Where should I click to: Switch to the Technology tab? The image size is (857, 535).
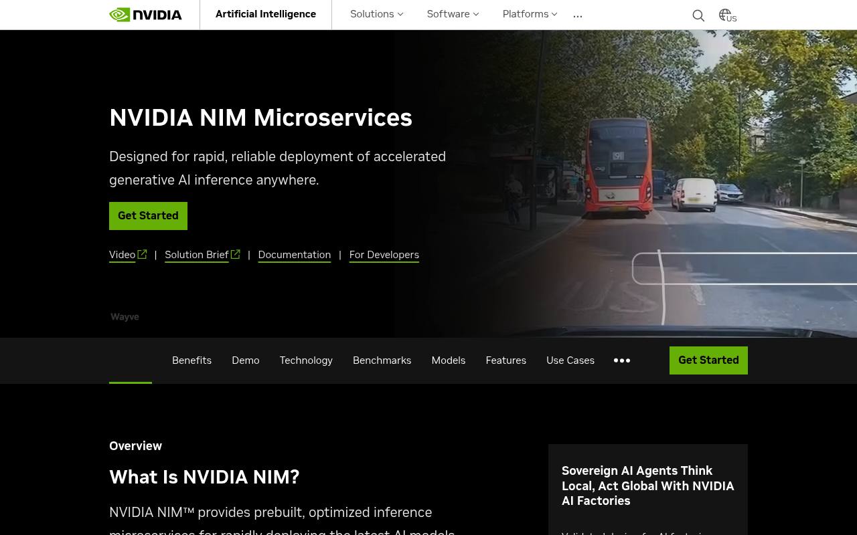click(306, 360)
